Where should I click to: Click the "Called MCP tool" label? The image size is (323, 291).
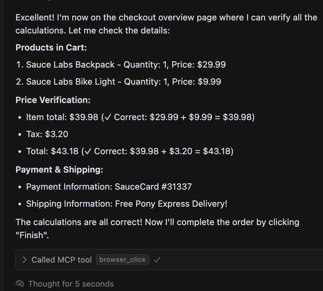[x=62, y=260]
